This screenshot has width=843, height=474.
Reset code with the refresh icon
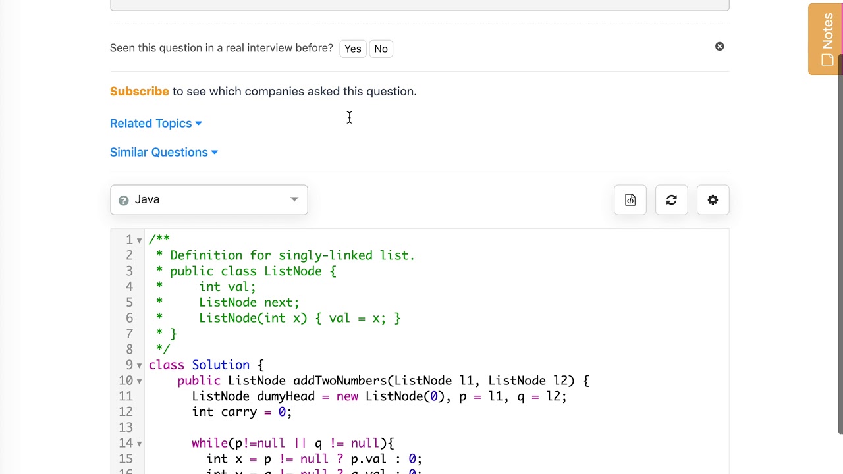(x=671, y=200)
